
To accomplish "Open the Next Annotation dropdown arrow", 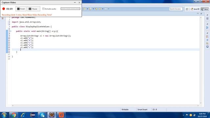I will 88,9.
